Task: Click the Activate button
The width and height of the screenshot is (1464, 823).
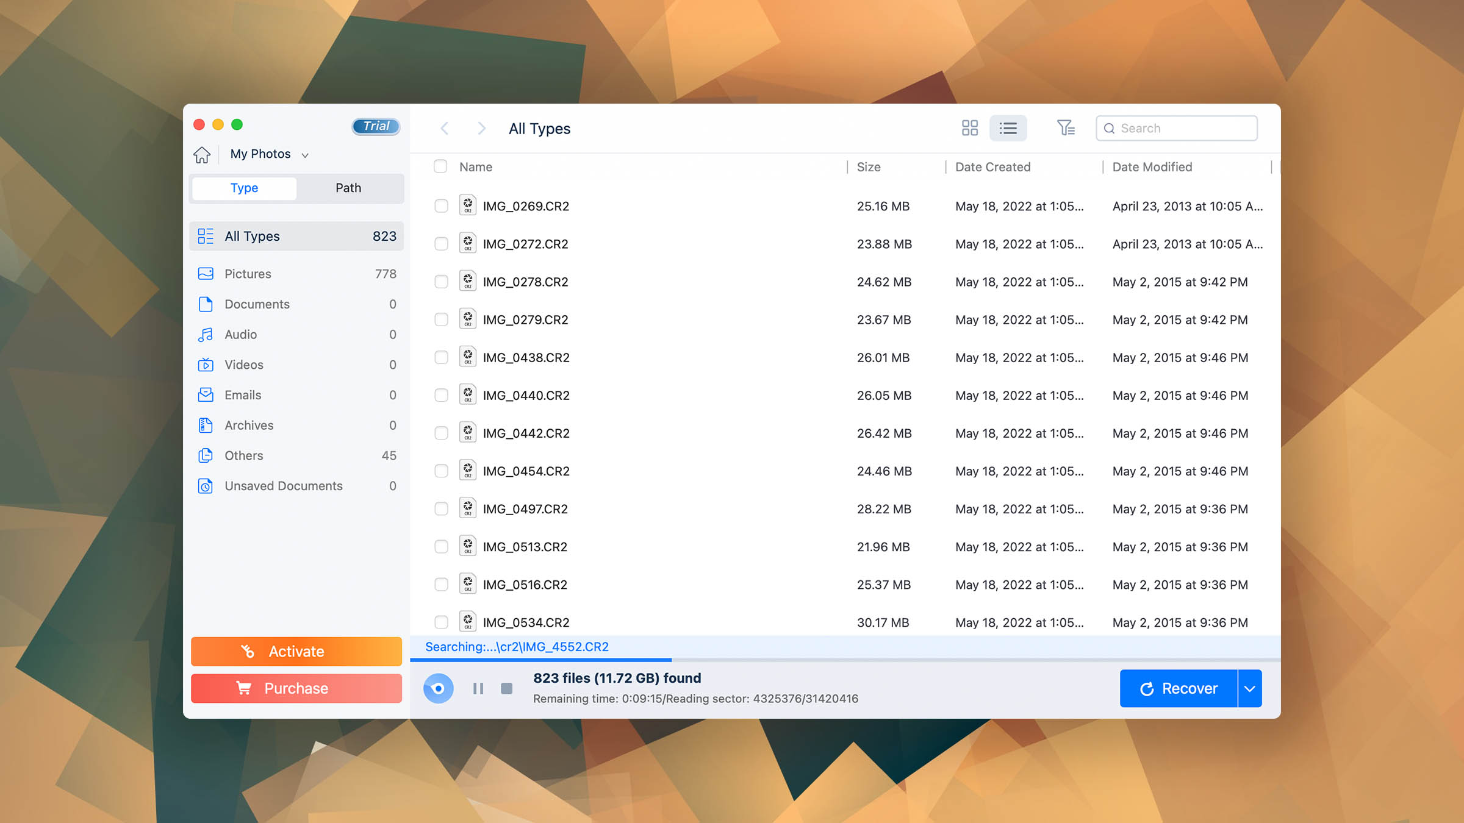Action: click(296, 651)
